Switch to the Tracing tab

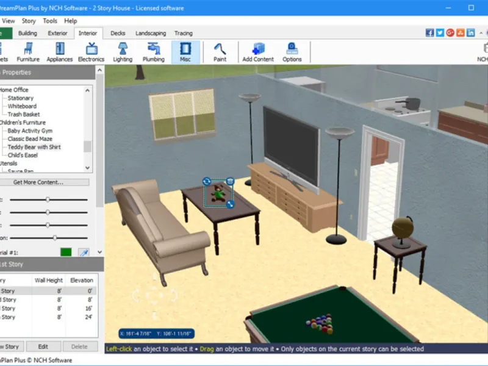tap(184, 34)
